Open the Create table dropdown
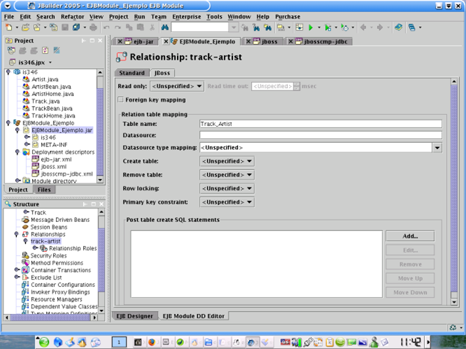The height and width of the screenshot is (349, 466). (227, 161)
